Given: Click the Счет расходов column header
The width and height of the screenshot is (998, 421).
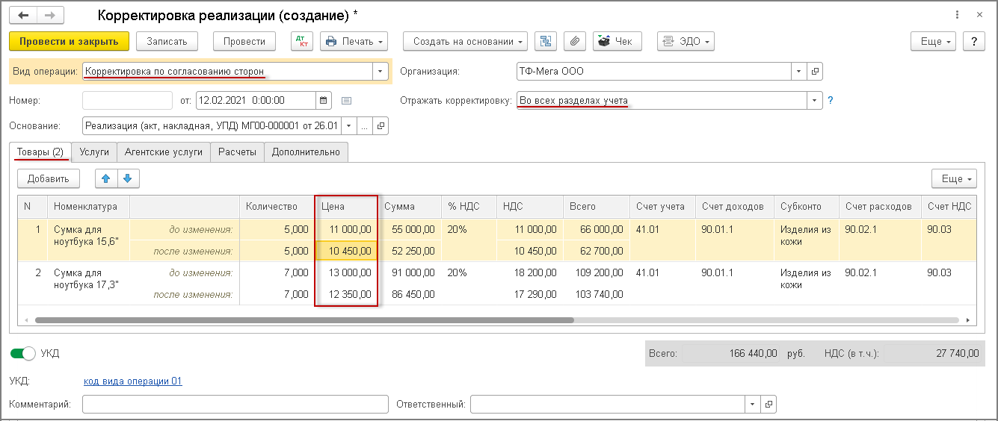Looking at the screenshot, I should pos(878,207).
